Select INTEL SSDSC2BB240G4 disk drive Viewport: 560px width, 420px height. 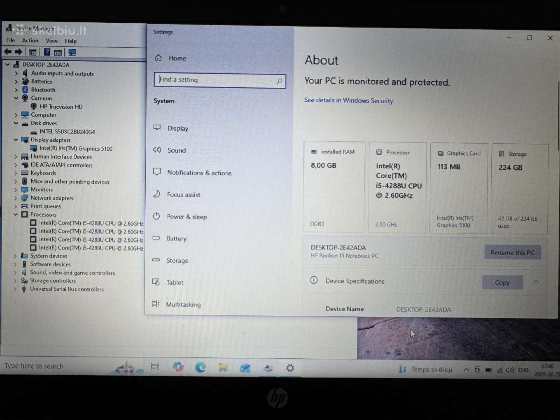(67, 132)
